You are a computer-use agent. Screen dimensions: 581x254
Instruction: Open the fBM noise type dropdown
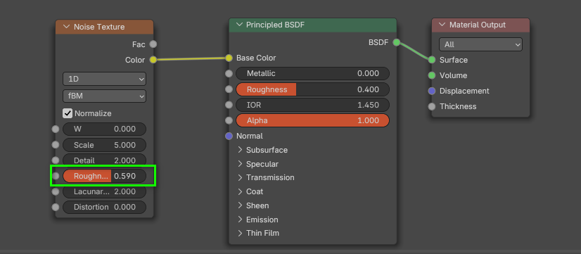coord(105,96)
